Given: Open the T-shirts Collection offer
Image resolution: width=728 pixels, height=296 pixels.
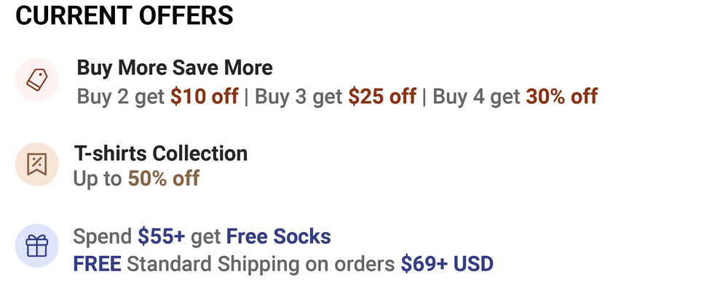Looking at the screenshot, I should click(x=161, y=153).
